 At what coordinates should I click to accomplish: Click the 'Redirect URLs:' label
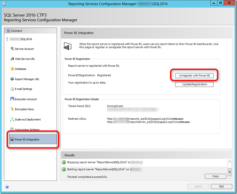coord(77,119)
